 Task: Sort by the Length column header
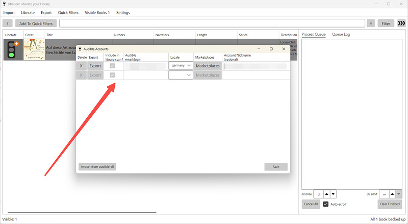click(x=202, y=35)
